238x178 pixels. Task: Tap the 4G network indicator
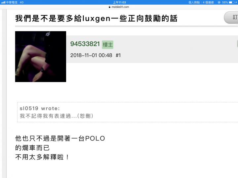click(x=22, y=2)
